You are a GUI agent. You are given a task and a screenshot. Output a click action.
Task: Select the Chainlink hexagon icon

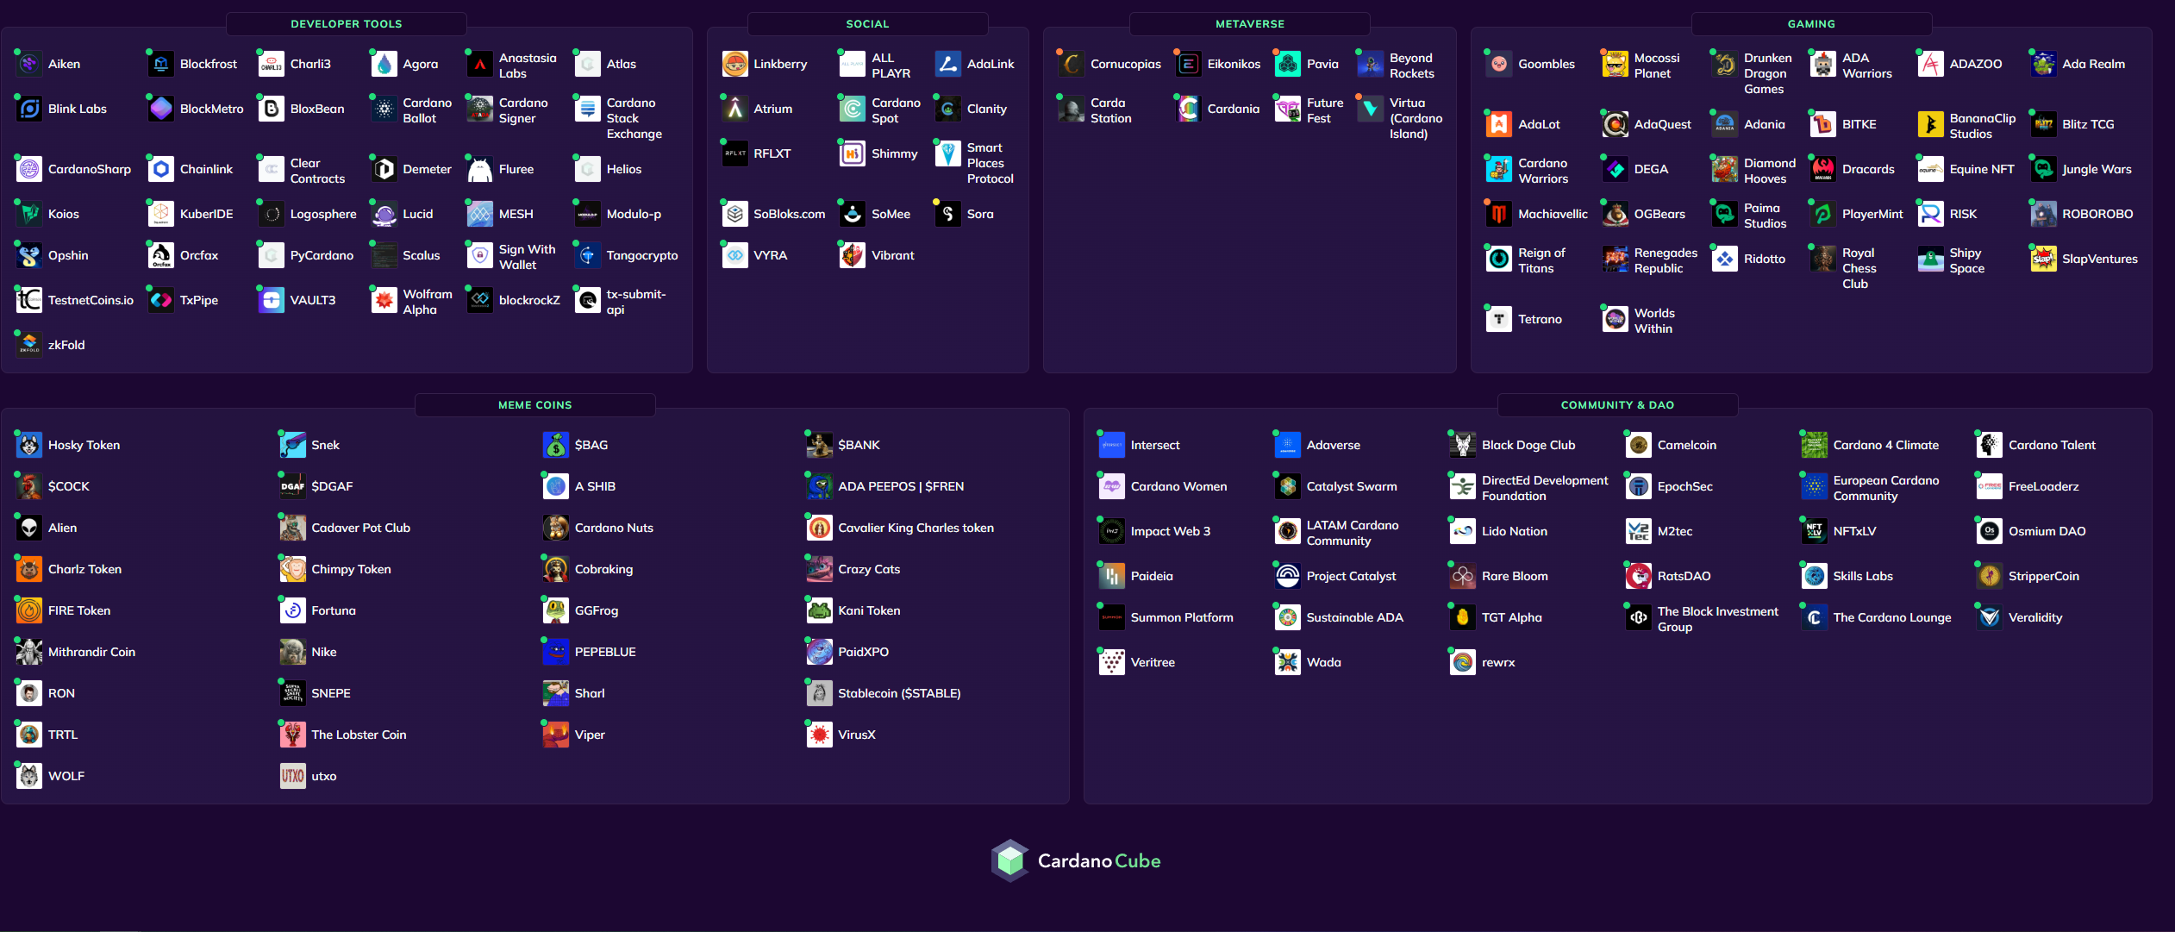point(161,169)
